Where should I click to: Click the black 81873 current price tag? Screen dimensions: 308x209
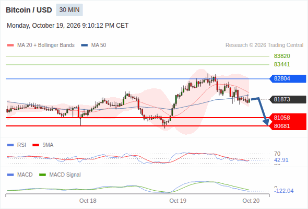click(x=288, y=99)
